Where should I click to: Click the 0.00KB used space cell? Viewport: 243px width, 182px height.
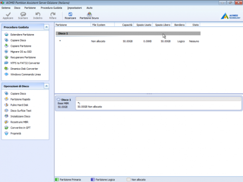coord(147,41)
